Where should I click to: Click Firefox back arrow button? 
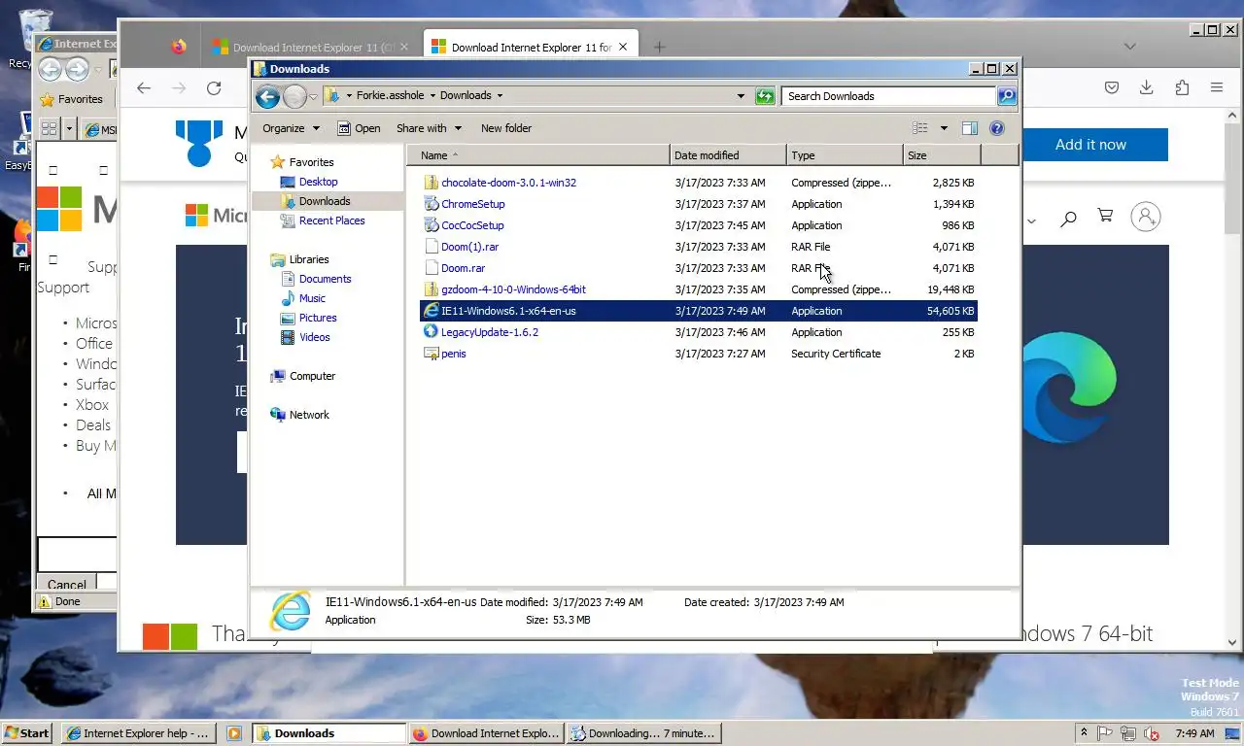(x=144, y=87)
